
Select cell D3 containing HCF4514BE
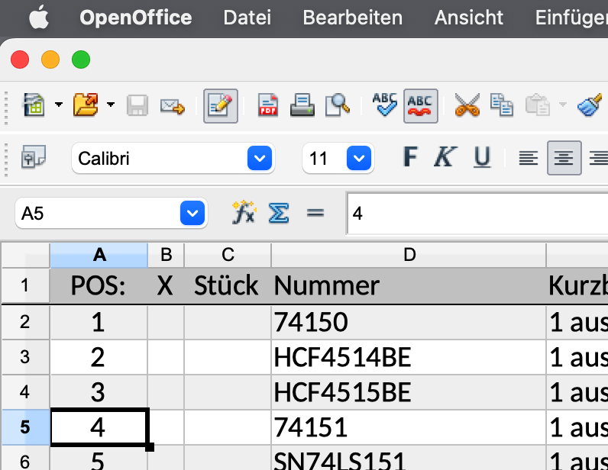(409, 357)
